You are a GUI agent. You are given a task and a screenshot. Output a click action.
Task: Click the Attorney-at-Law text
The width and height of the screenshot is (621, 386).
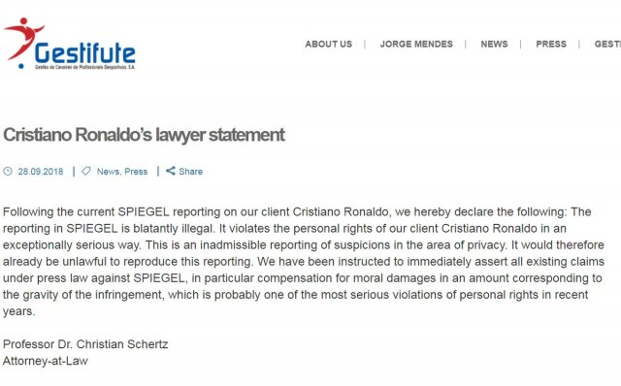coord(46,361)
